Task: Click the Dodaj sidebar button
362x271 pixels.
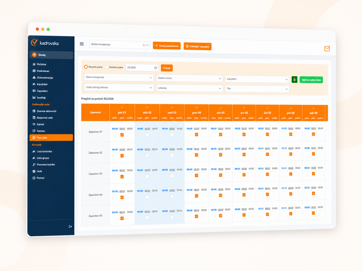Action: pyautogui.click(x=51, y=55)
